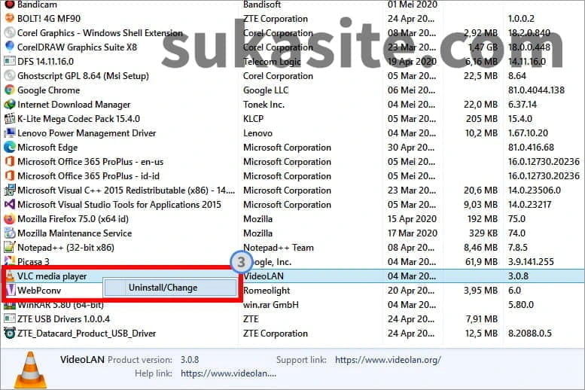The width and height of the screenshot is (585, 390).
Task: Click version 3.9.141.255
Action: [531, 261]
